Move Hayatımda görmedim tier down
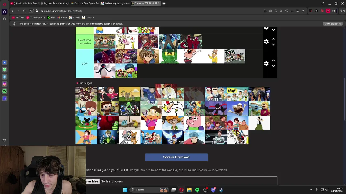 point(273,44)
